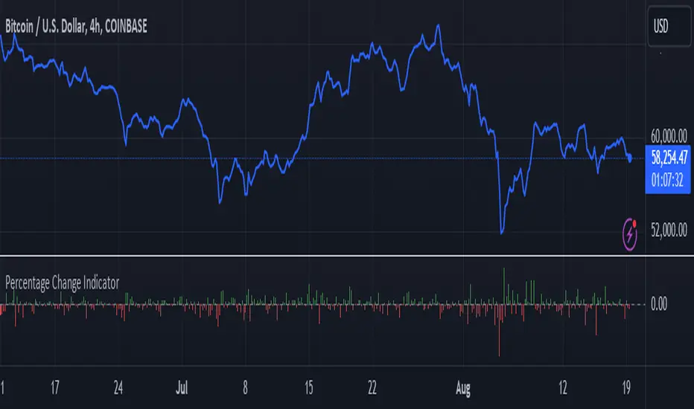This screenshot has height=409, width=694.
Task: Click the 12 date label on time axis
Action: point(564,387)
